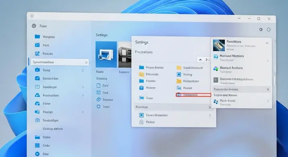The height and width of the screenshot is (157, 288).
Task: Click yellow folder icon beside Soaed Bhenprdt
Action: click(x=179, y=68)
